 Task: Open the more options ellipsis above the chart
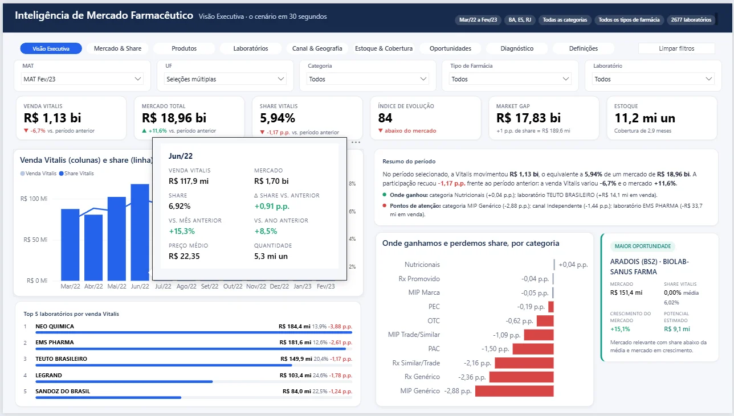[x=356, y=142]
